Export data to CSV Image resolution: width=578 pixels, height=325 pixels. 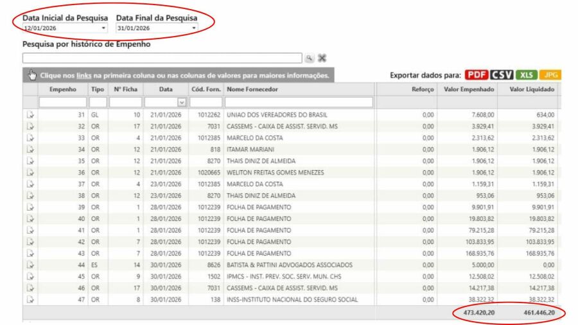[x=502, y=75]
